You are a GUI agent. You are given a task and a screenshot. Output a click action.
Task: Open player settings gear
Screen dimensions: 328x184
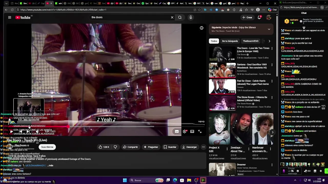click(x=184, y=131)
